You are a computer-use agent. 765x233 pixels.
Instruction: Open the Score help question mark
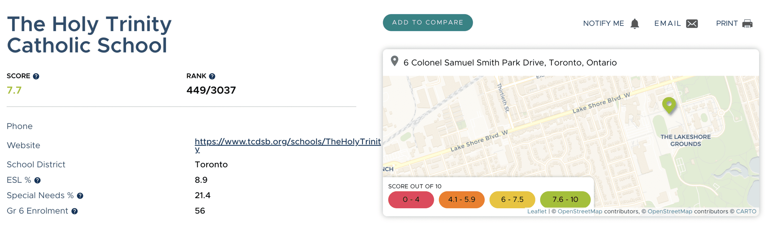(36, 76)
